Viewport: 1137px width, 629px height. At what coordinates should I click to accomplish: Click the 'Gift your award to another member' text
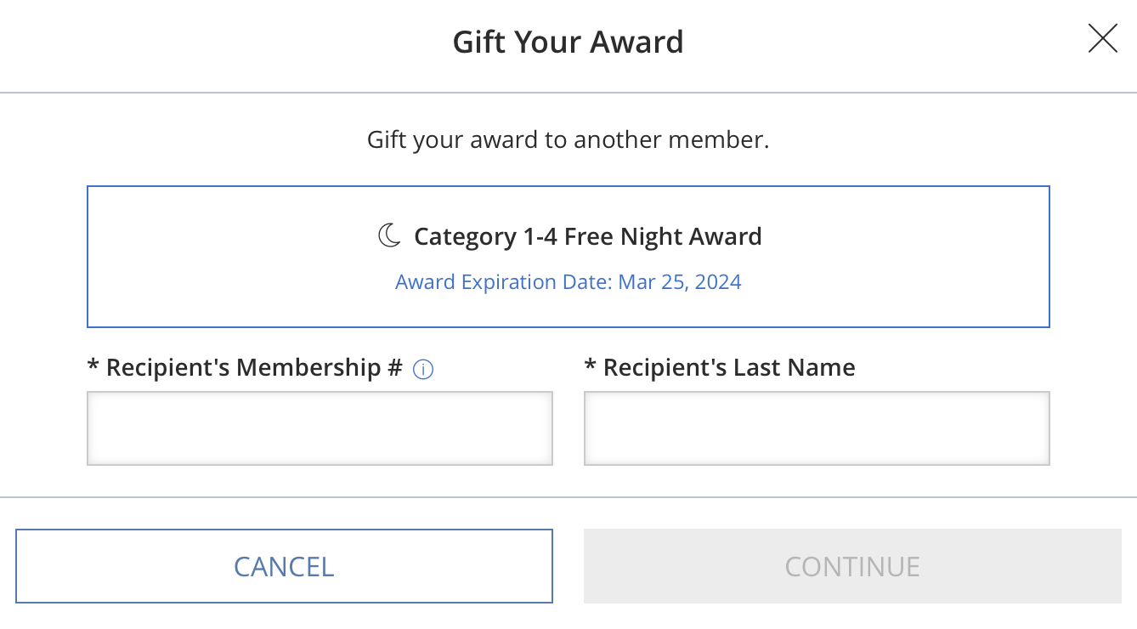click(x=568, y=139)
